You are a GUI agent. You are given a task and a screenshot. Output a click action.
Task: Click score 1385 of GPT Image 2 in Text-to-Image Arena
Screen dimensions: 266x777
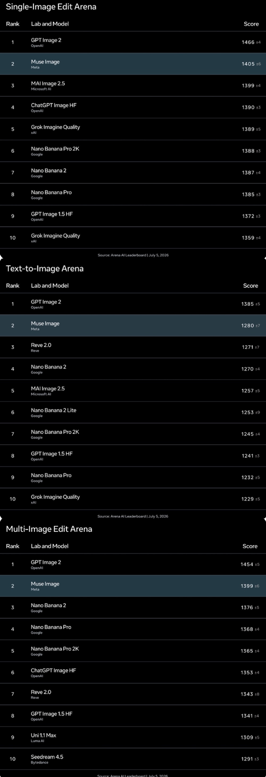[x=248, y=304]
